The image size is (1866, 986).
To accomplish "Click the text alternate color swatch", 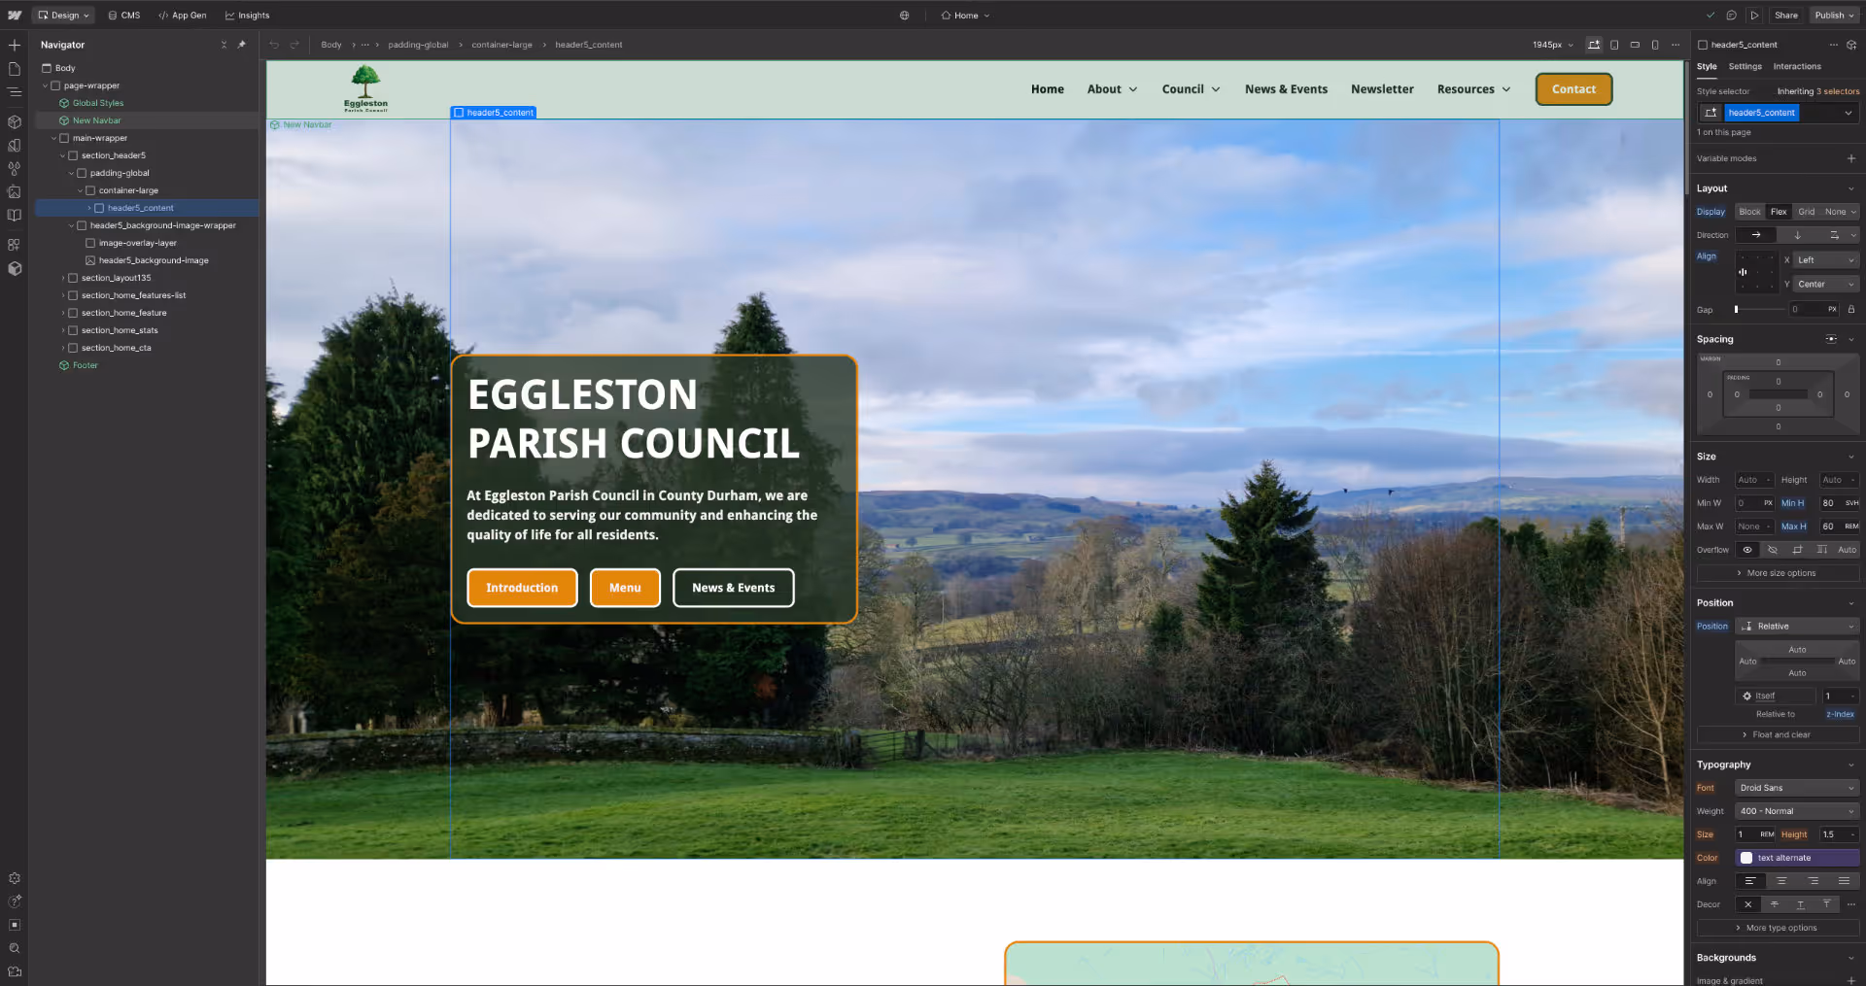I will click(x=1746, y=858).
